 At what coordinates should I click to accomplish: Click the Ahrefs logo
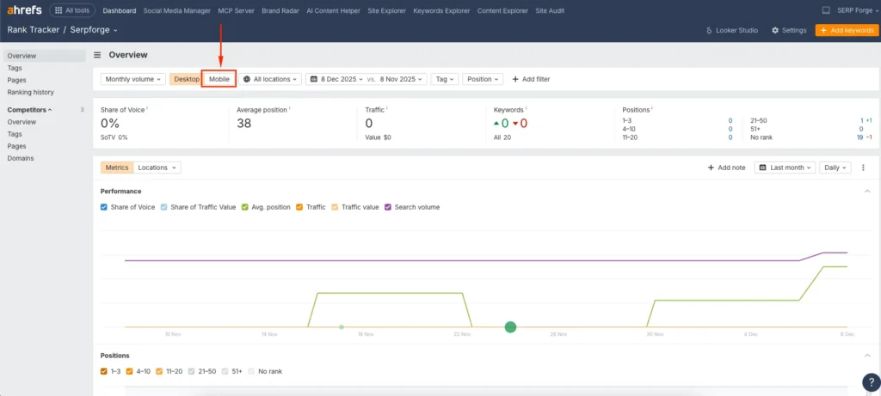coord(22,10)
